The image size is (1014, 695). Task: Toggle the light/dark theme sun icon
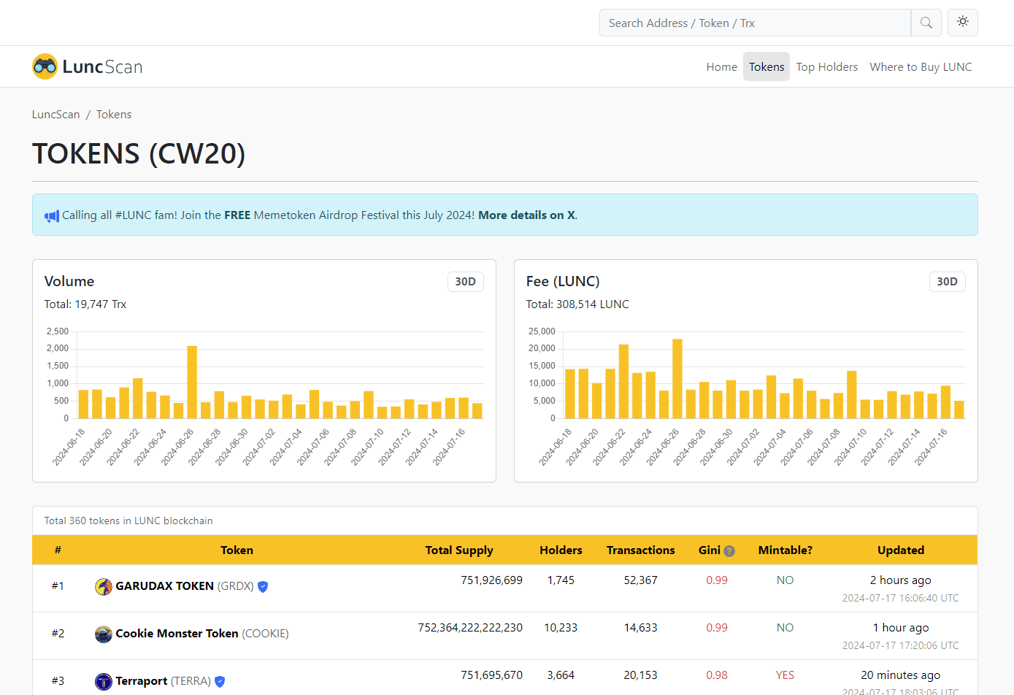[962, 22]
